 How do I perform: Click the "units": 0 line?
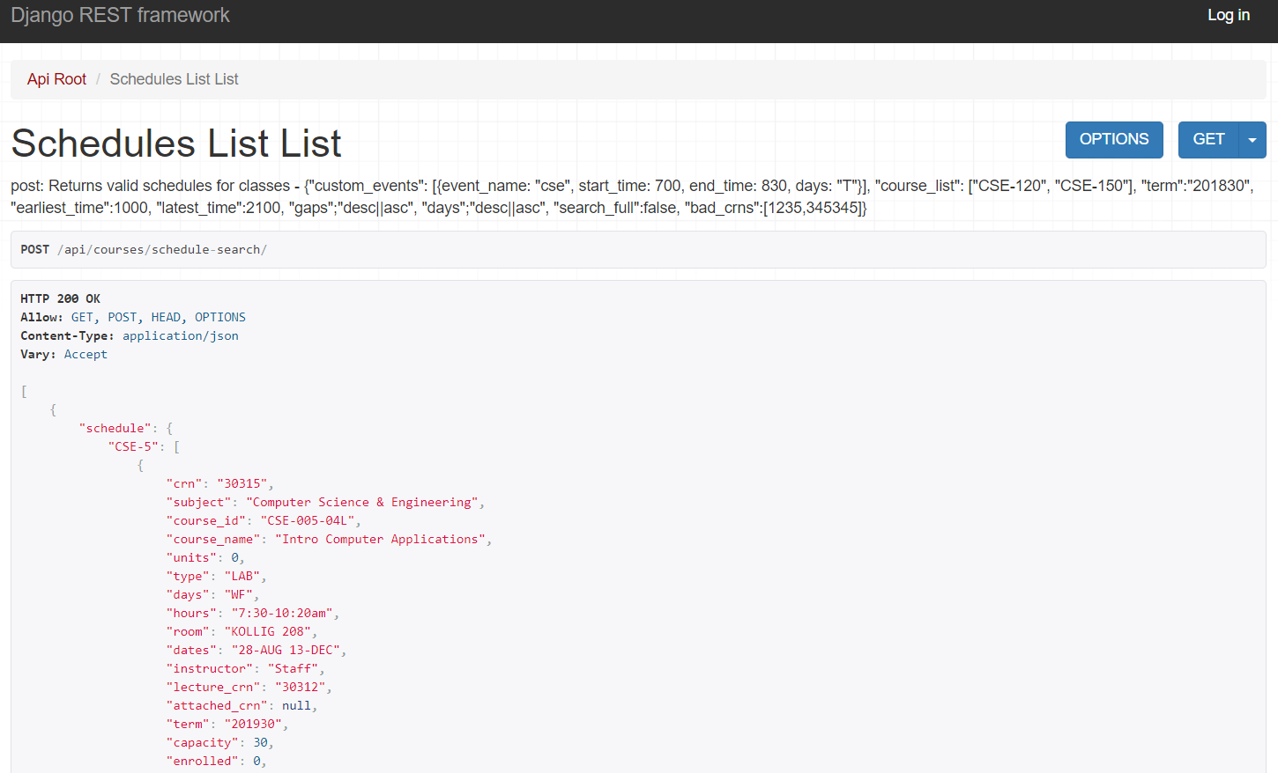tap(205, 558)
